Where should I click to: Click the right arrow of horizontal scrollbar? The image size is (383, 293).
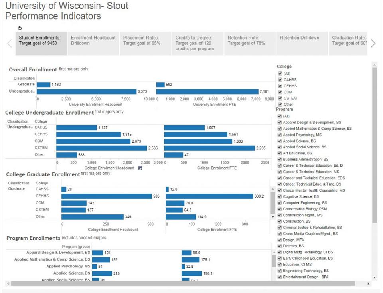coord(369,283)
